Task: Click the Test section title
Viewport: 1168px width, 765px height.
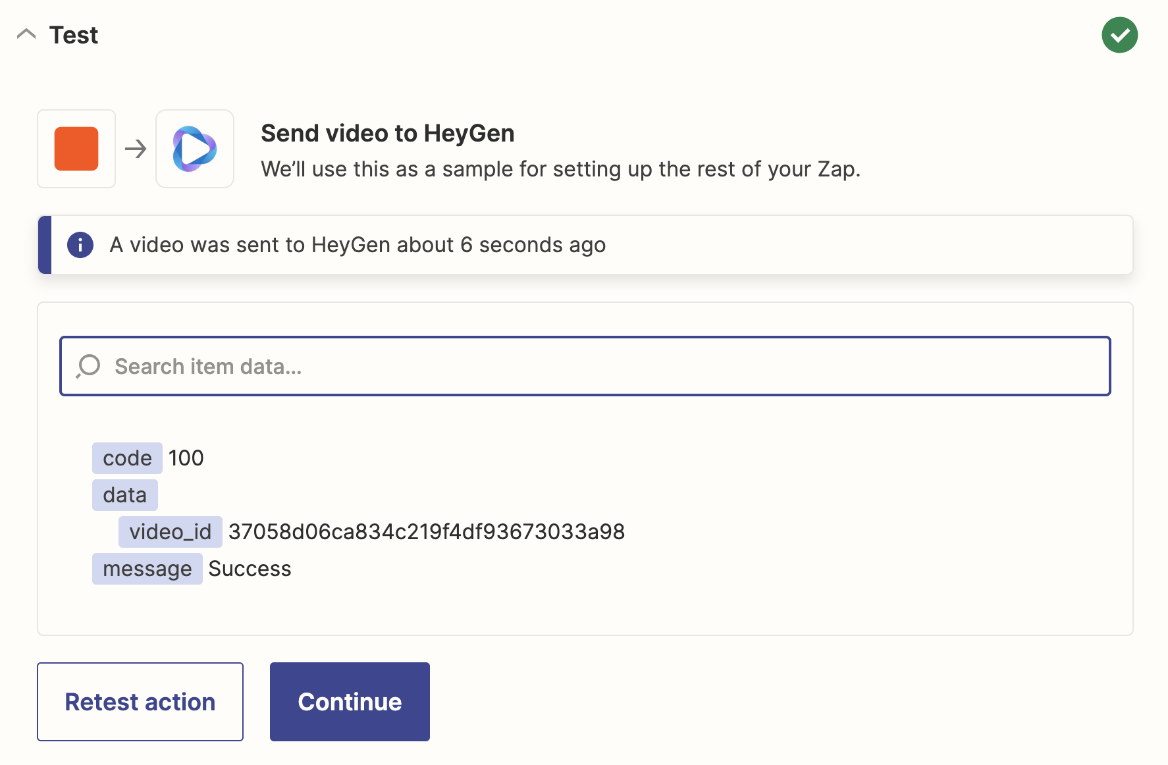Action: (x=74, y=35)
